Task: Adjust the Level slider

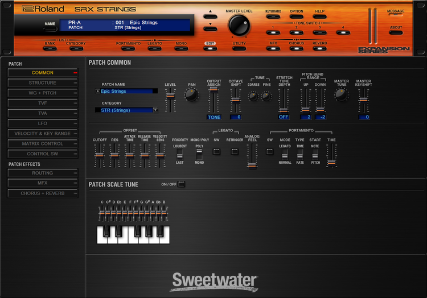Action: (x=170, y=96)
